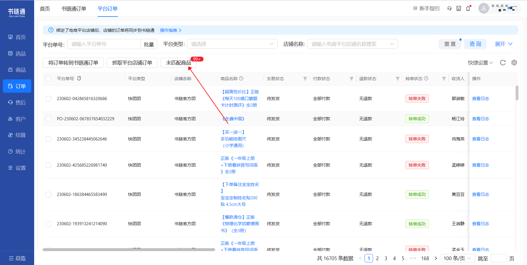Switch to the 平台订单 tab
This screenshot has height=265, width=527.
(108, 9)
